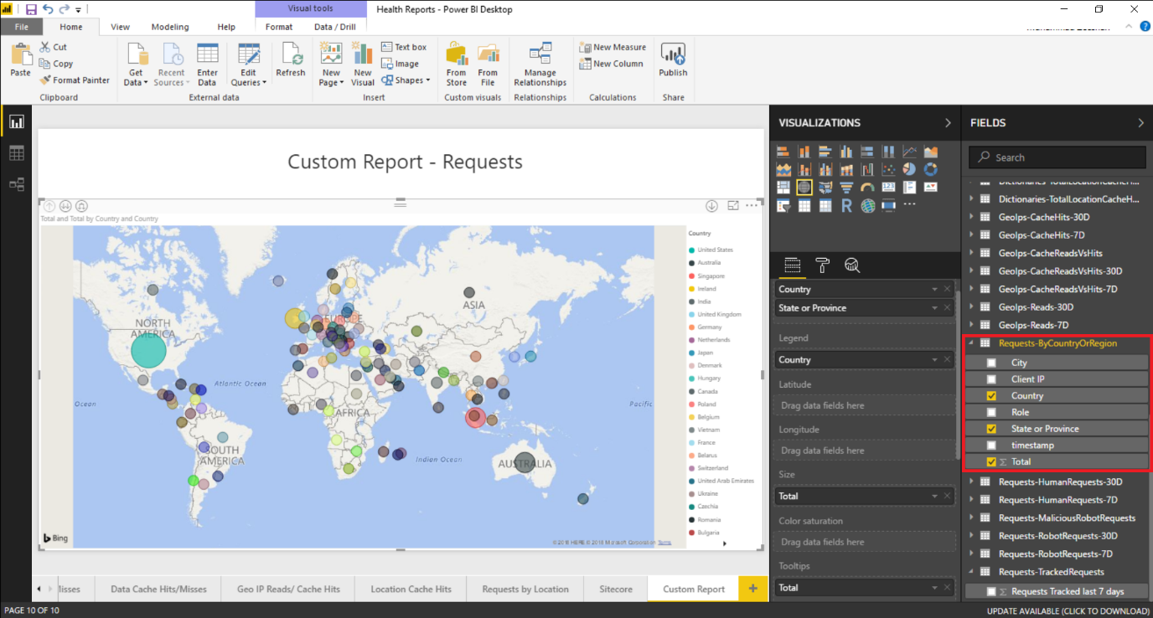Switch to Report view in left sidebar

click(17, 122)
